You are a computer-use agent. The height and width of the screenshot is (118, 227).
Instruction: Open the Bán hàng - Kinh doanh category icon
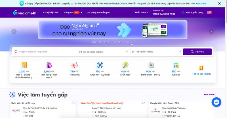(x=49, y=65)
